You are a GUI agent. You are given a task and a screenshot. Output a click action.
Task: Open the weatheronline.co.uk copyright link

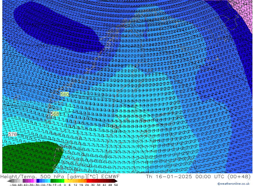[233, 183]
